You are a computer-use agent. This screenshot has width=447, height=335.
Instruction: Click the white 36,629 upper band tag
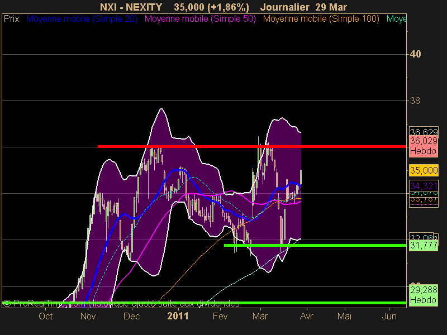click(424, 131)
